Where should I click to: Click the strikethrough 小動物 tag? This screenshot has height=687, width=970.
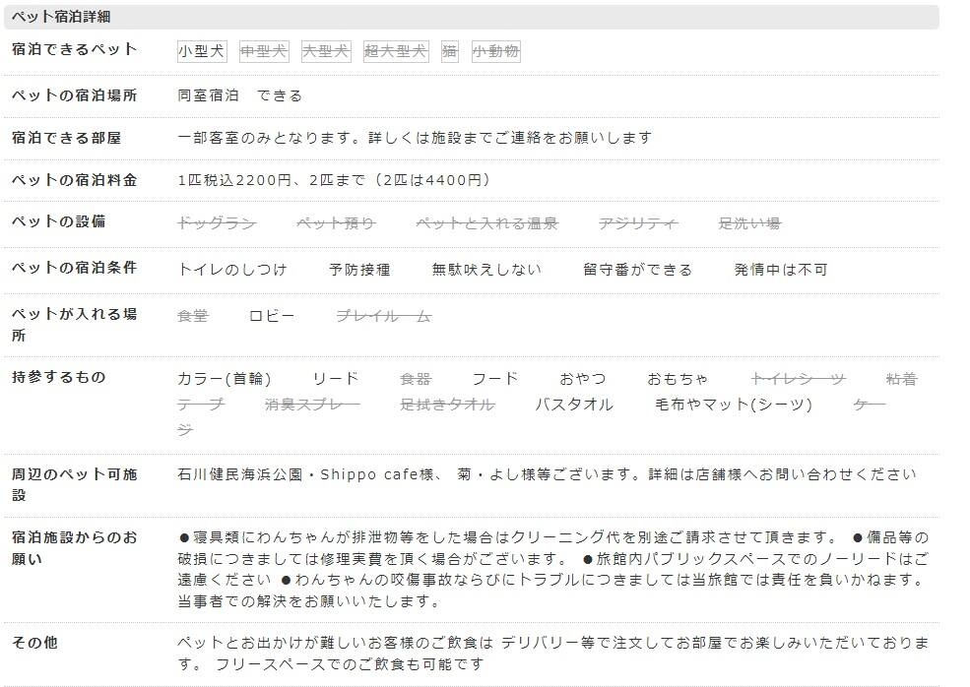pyautogui.click(x=495, y=51)
